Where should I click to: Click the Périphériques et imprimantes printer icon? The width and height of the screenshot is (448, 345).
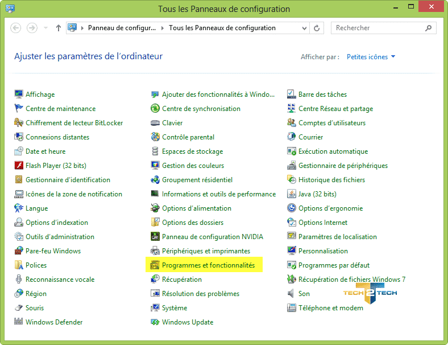click(155, 251)
